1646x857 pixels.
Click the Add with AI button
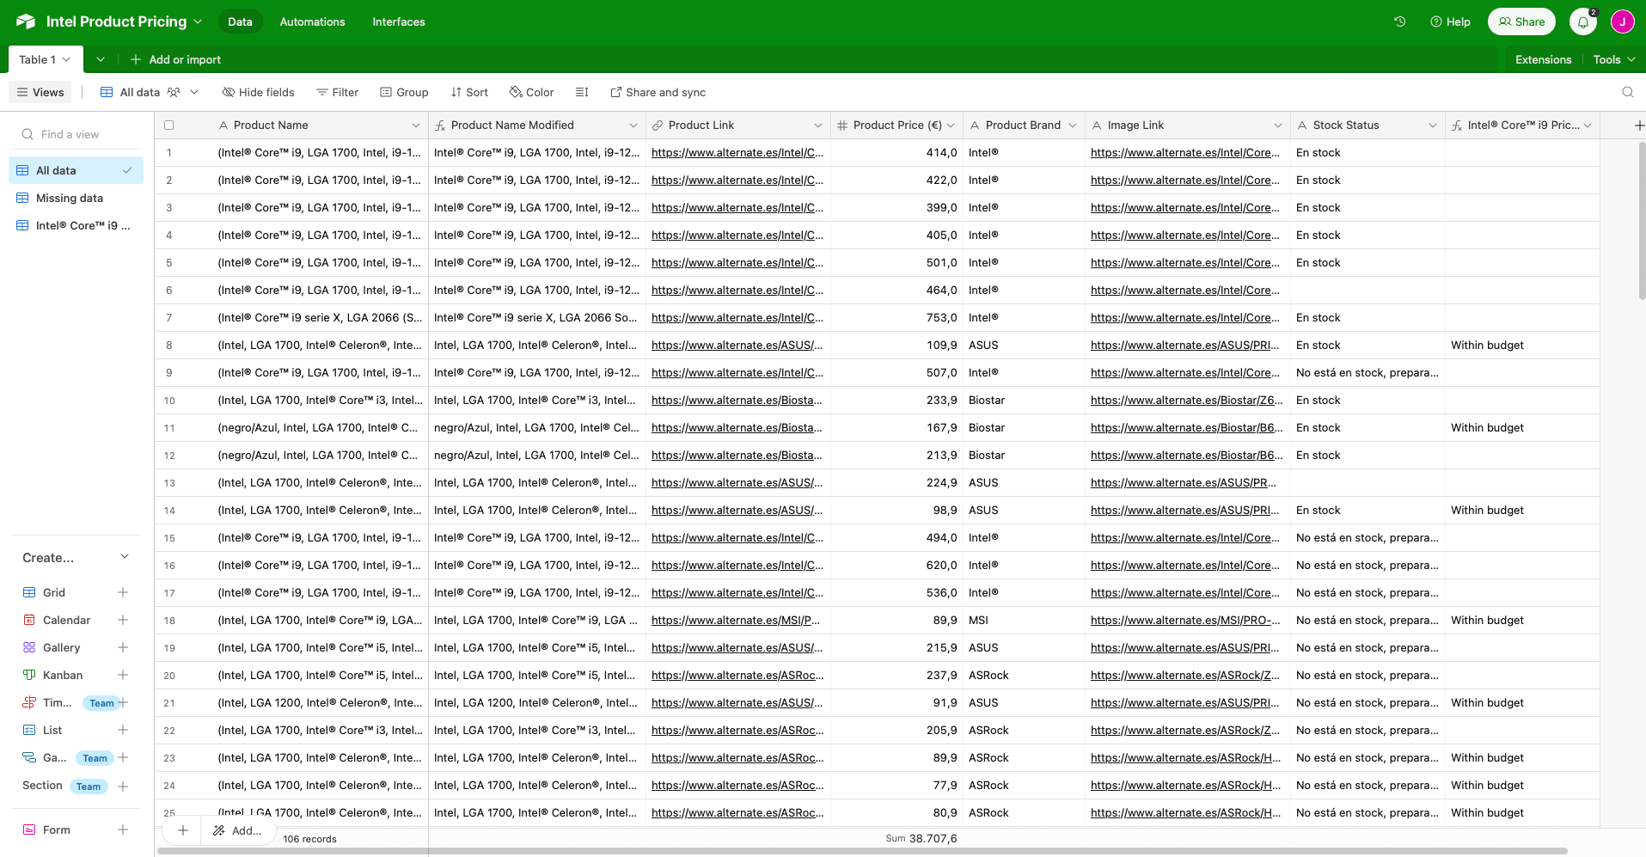tap(237, 830)
